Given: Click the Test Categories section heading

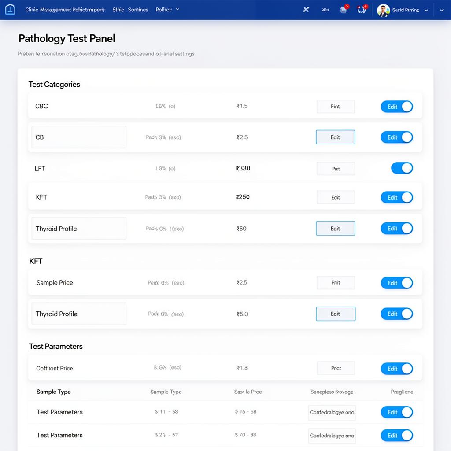Looking at the screenshot, I should click(54, 84).
